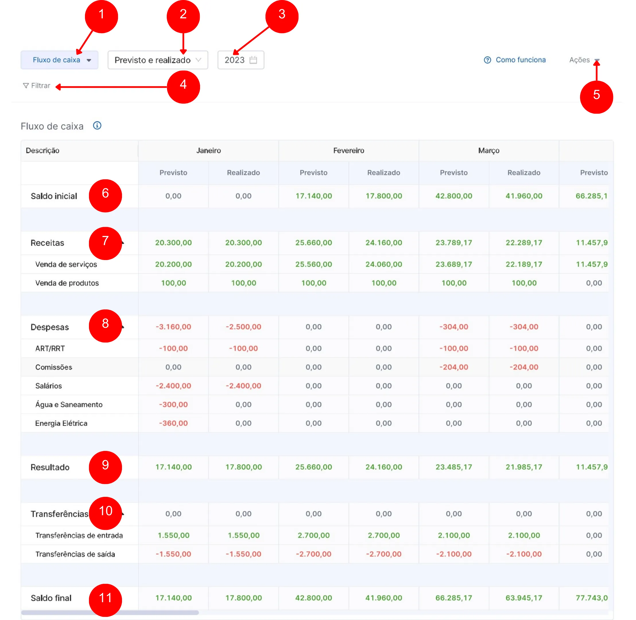Select the 2023 year input field
This screenshot has width=636, height=620.
[x=241, y=60]
